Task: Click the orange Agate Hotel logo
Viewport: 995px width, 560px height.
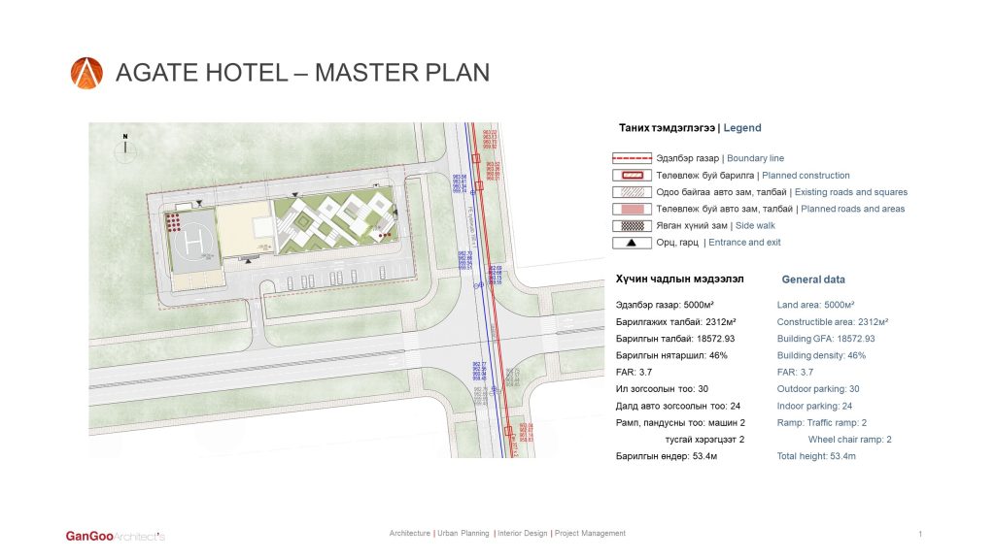Action: pyautogui.click(x=86, y=73)
